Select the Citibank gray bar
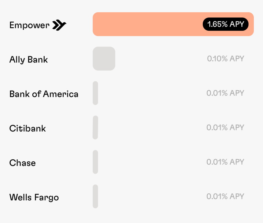263x223 pixels. coord(95,128)
